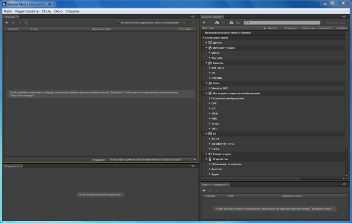
Task: Click Применить стиль button
Action: 335,23
